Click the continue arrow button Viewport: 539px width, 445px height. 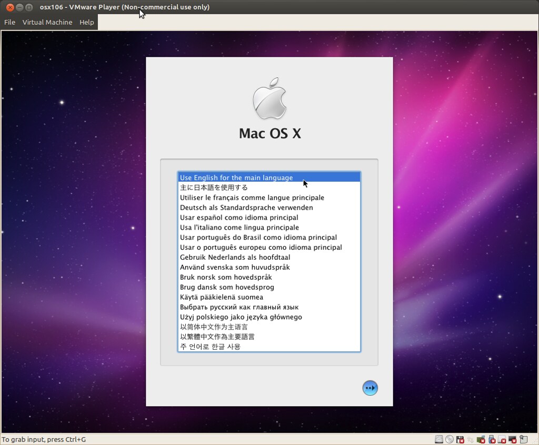(370, 388)
